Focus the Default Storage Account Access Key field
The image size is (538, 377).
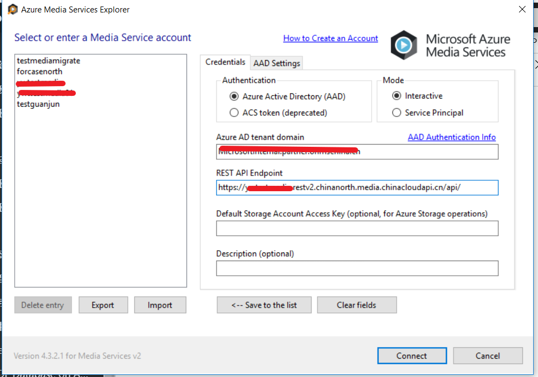(x=356, y=229)
